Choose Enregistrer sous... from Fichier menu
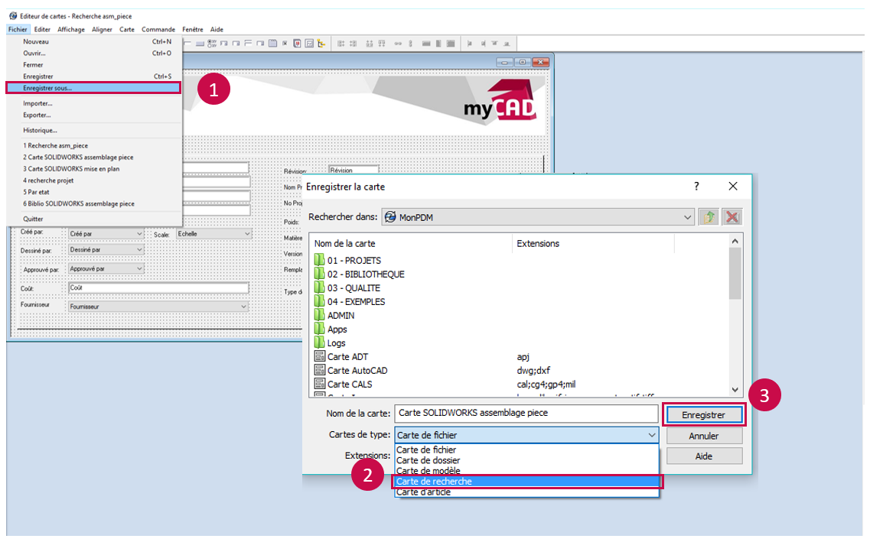Image resolution: width=870 pixels, height=542 pixels. pyautogui.click(x=93, y=88)
